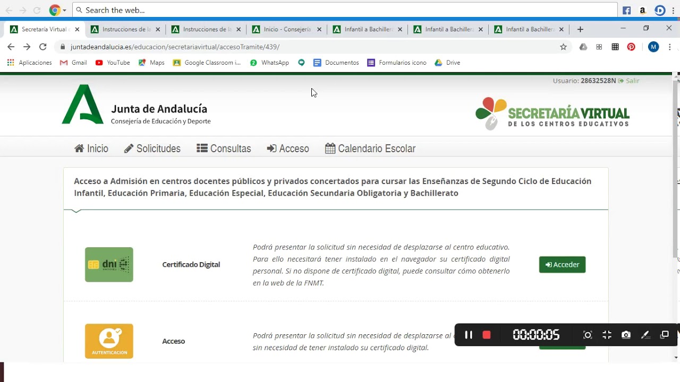This screenshot has height=382, width=680.
Task: Open the Solicitudes menu
Action: [152, 149]
